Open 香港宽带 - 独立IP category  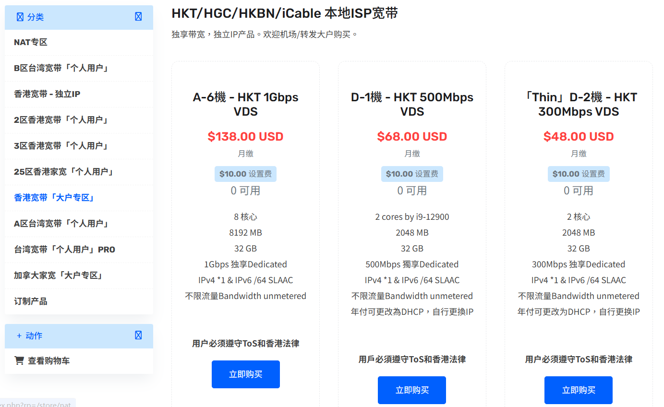click(x=79, y=94)
